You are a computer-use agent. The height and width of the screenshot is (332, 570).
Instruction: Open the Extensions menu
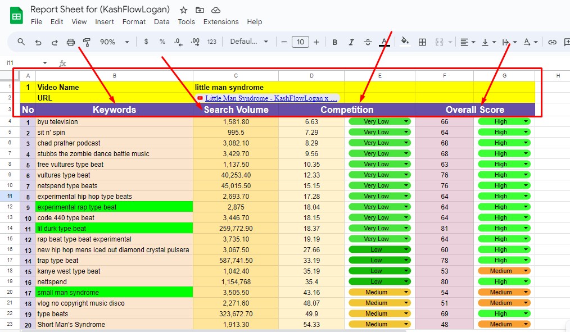[221, 22]
